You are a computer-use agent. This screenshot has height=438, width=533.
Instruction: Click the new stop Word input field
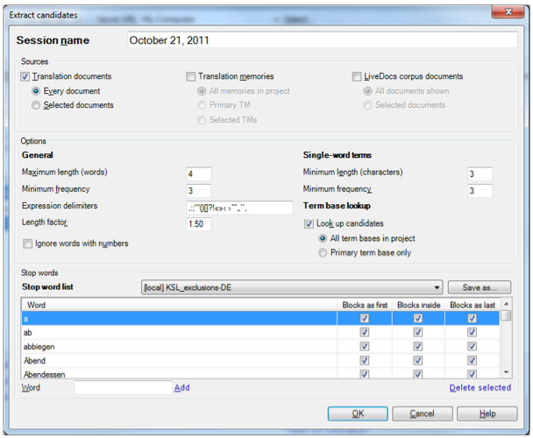[x=123, y=387]
